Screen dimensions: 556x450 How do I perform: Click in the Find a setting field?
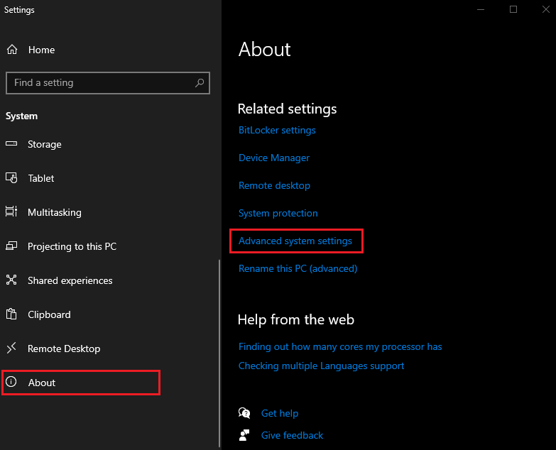(x=108, y=83)
